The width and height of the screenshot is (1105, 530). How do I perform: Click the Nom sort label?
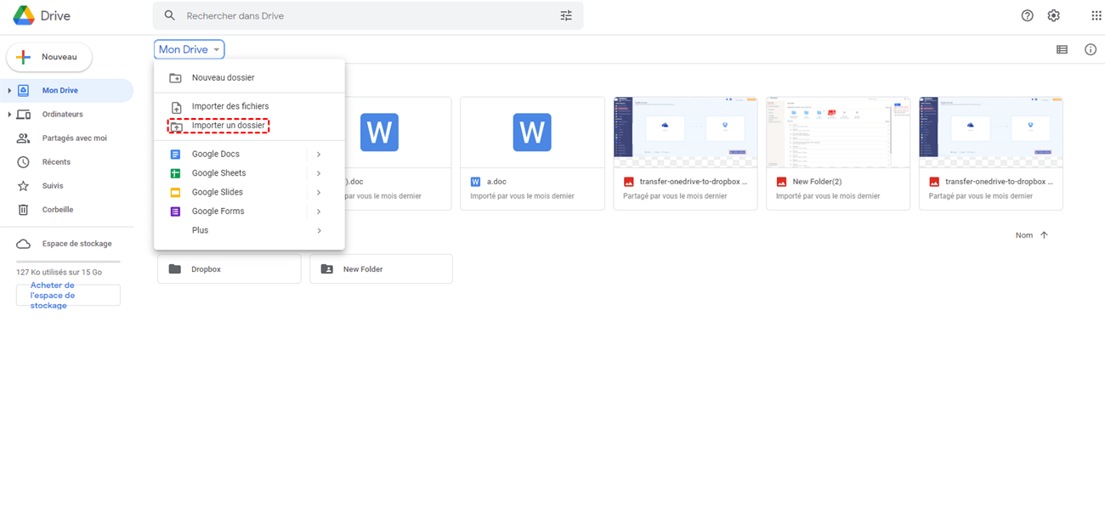coord(1024,235)
